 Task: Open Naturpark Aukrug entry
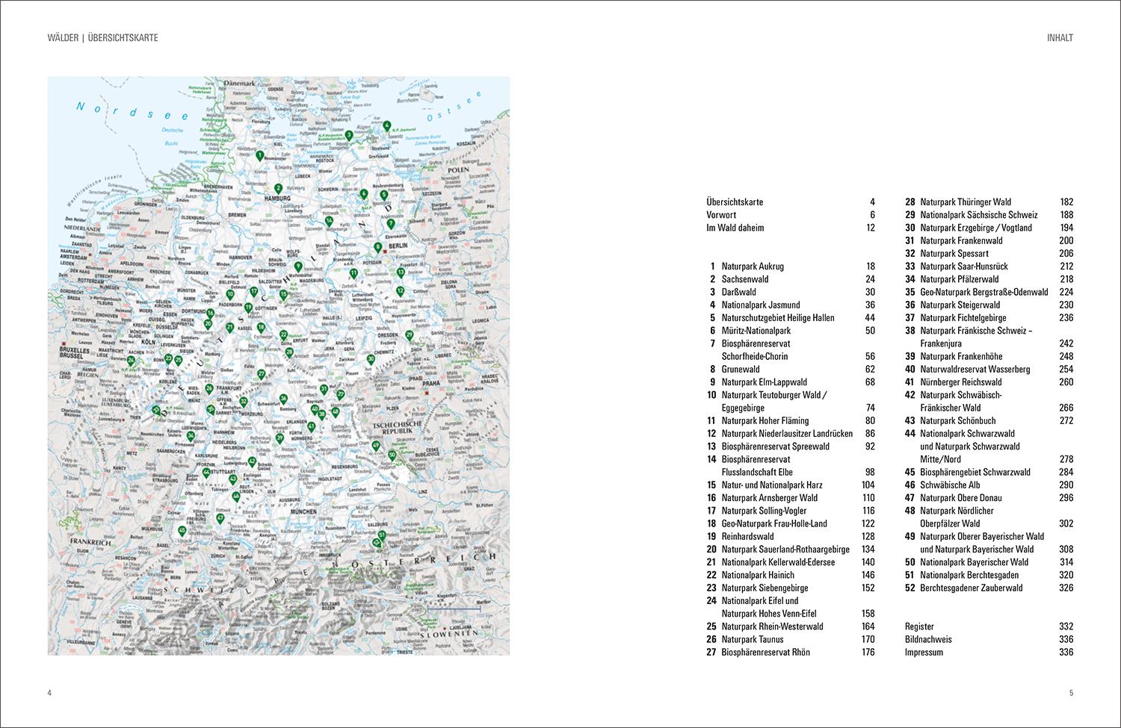point(791,266)
